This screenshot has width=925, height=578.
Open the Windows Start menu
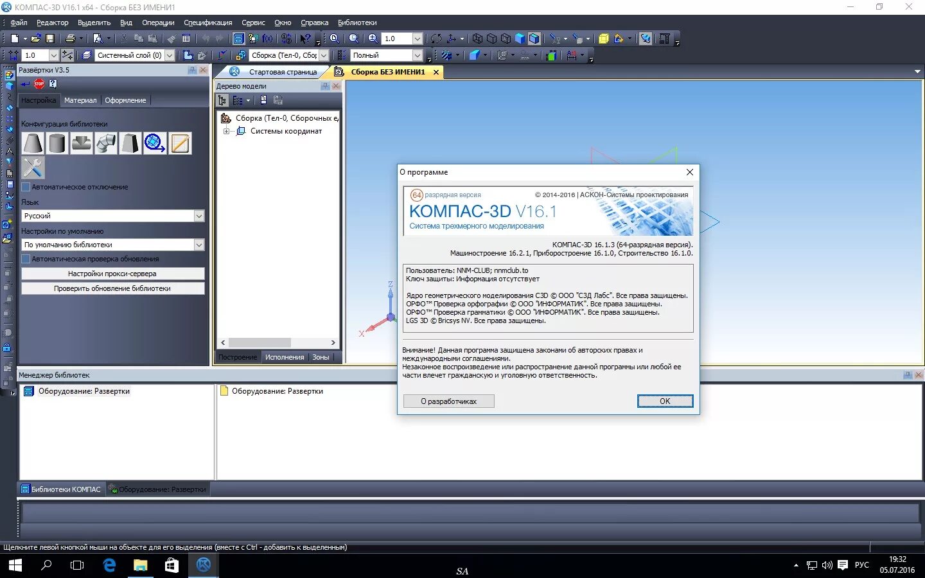(15, 565)
